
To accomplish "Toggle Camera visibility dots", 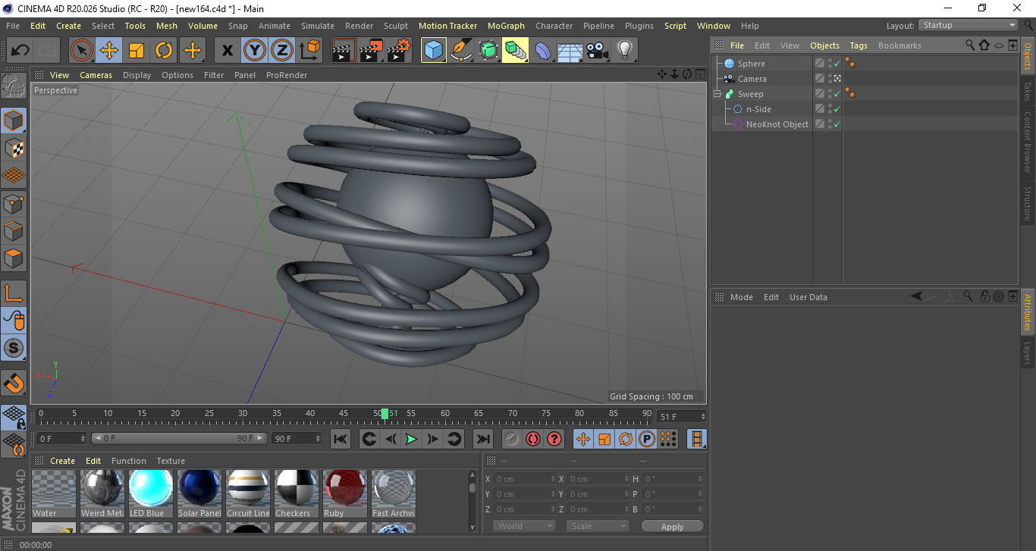I will point(829,79).
